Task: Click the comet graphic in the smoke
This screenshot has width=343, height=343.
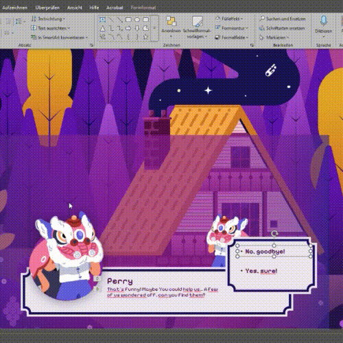Action: 271,70
